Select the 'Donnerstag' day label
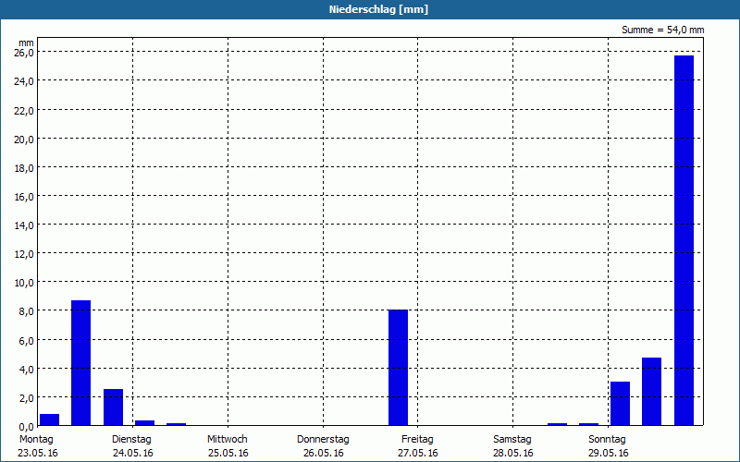 (x=323, y=440)
